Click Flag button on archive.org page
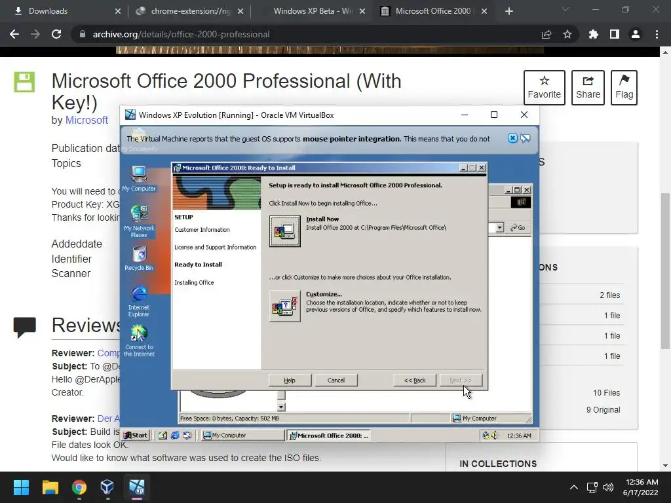Image resolution: width=671 pixels, height=503 pixels. click(624, 88)
